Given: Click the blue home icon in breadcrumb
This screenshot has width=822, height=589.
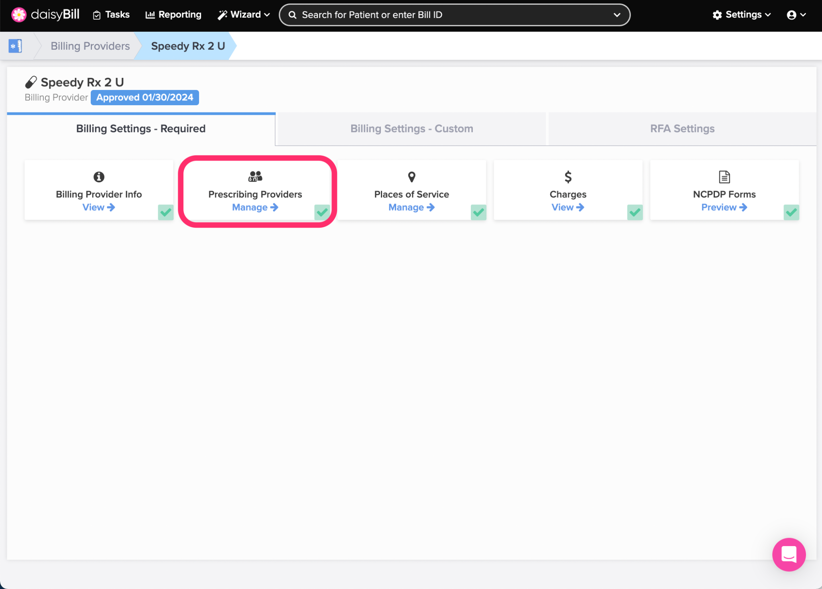Looking at the screenshot, I should point(15,46).
